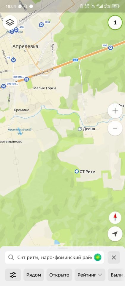The image size is (125, 286).
Task: Tap the search field with Снт ритм query
Action: (54, 257)
